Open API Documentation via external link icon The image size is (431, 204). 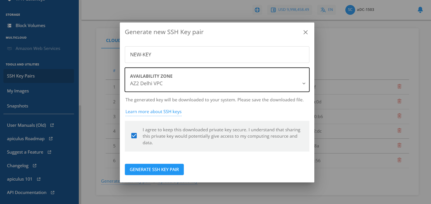[53, 192]
